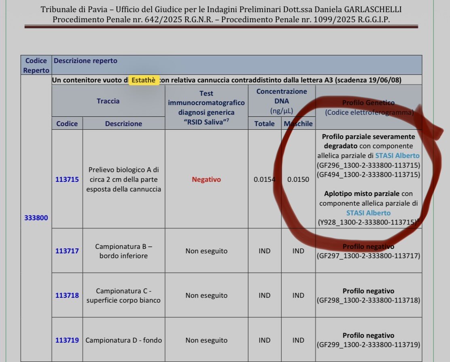Click '"RSID Saliva"' text in header
Screen dimensions: 450x362
pos(206,122)
